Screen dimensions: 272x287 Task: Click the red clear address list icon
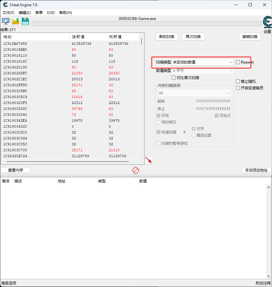(136, 170)
